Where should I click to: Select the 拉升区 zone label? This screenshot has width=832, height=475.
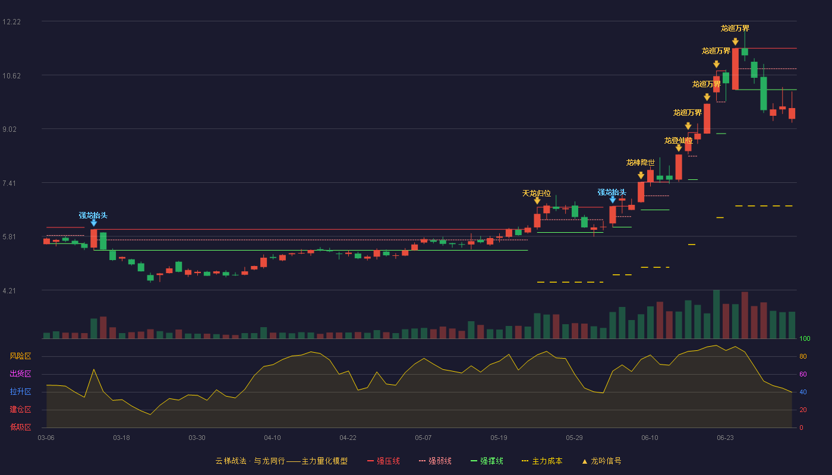pyautogui.click(x=20, y=392)
